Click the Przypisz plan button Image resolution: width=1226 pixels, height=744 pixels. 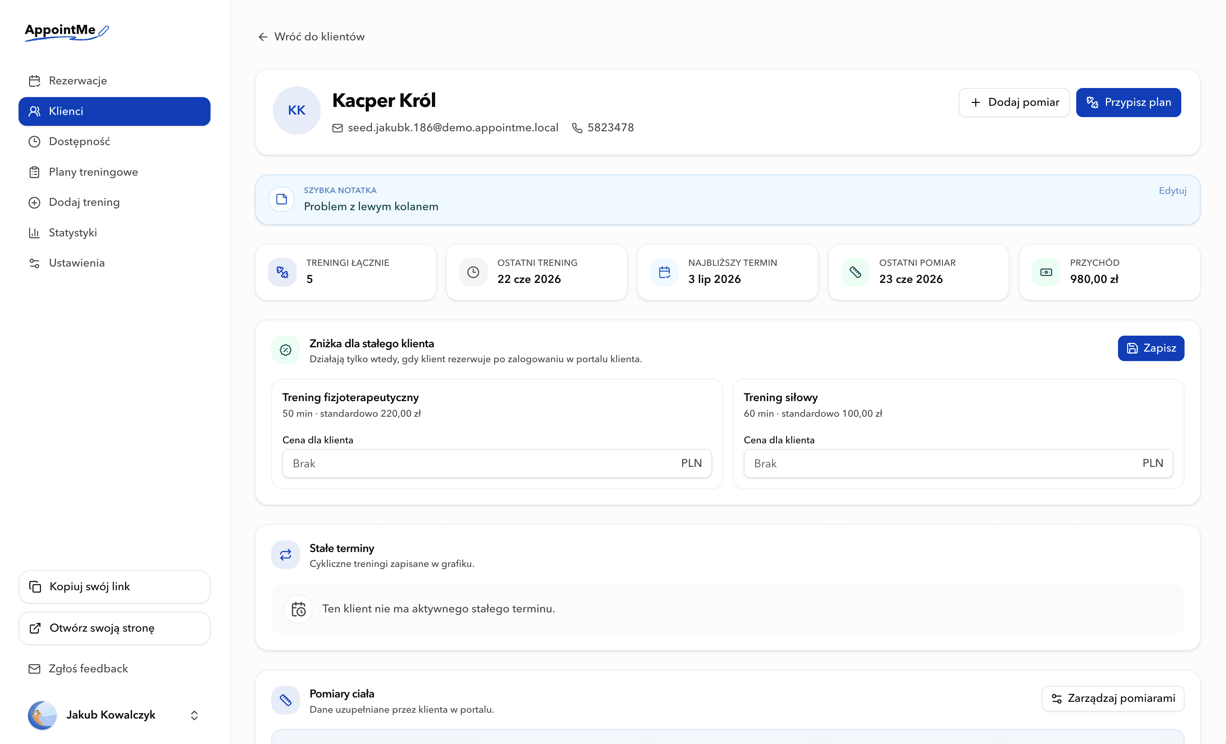click(1128, 103)
